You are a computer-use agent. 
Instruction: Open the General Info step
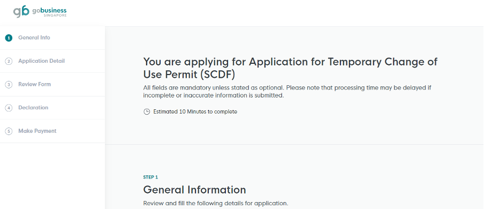pos(34,38)
